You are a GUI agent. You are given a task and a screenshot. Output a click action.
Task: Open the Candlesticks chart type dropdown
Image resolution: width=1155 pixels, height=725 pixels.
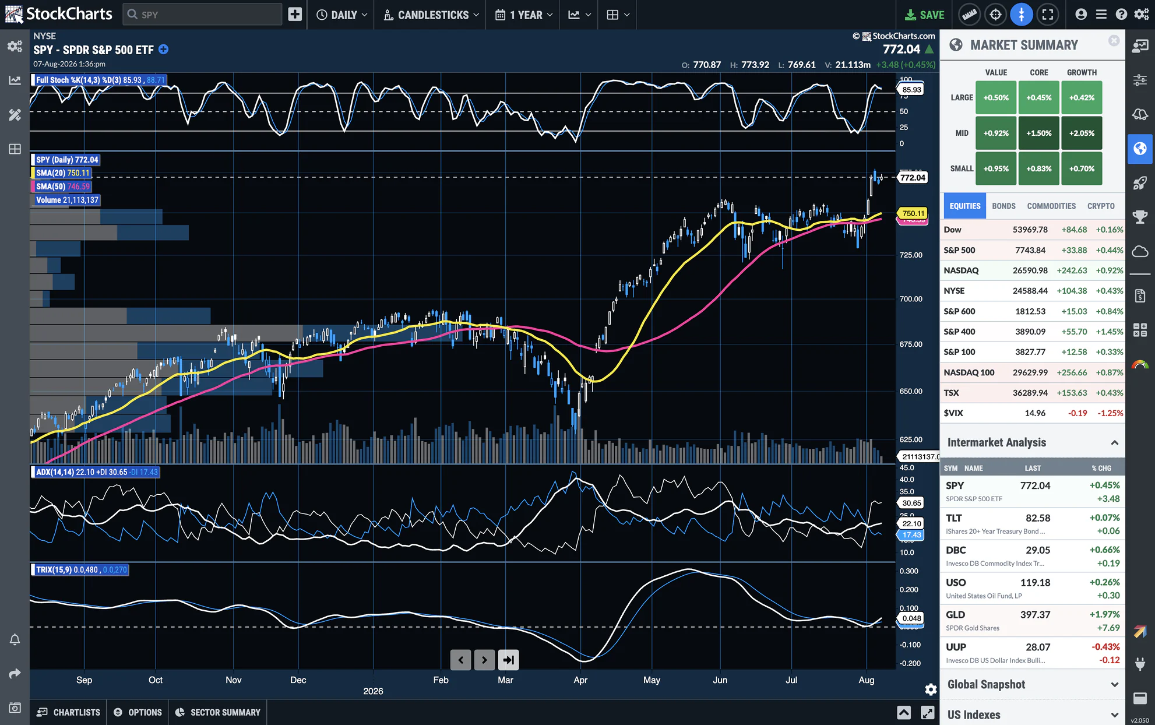pos(431,15)
